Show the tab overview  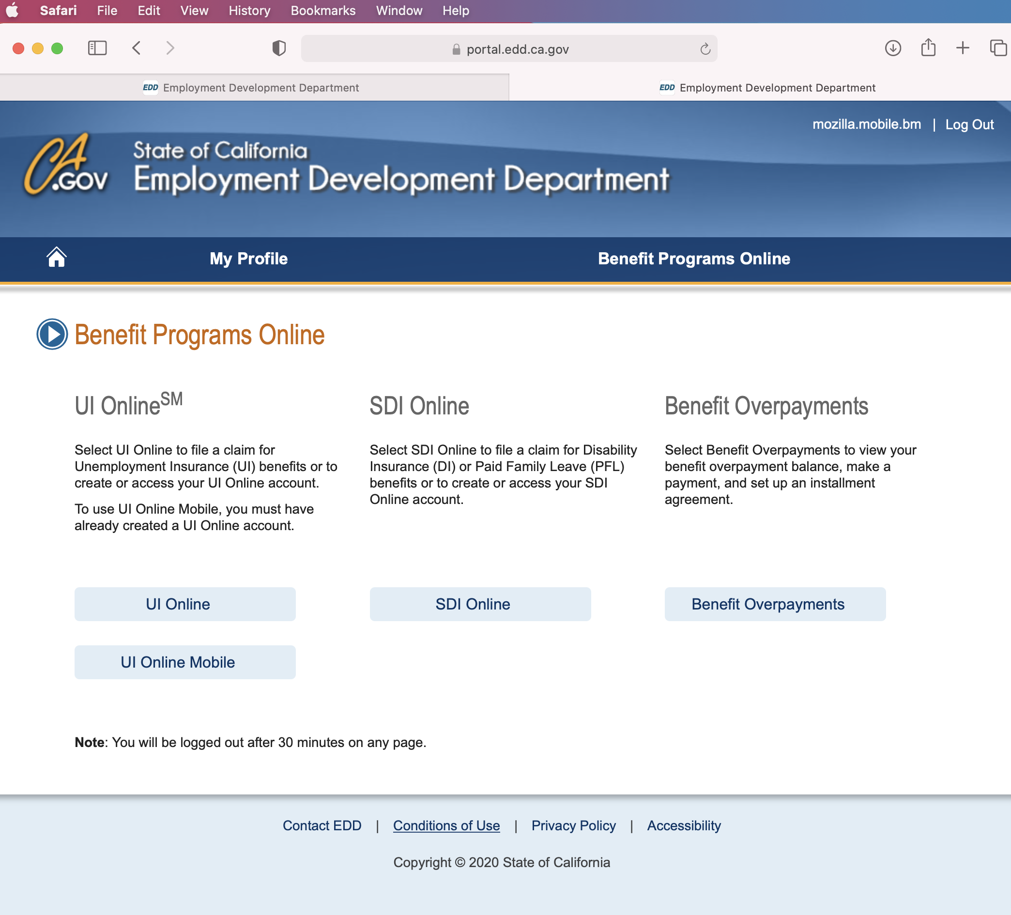[998, 48]
